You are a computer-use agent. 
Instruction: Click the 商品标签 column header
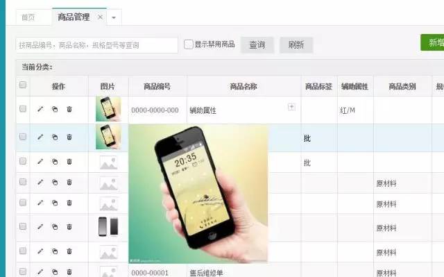coord(319,86)
